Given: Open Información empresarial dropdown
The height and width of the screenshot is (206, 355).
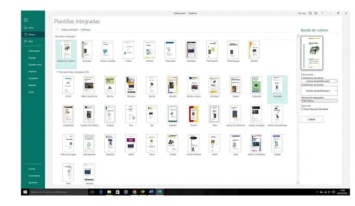Looking at the screenshot, I should (319, 100).
